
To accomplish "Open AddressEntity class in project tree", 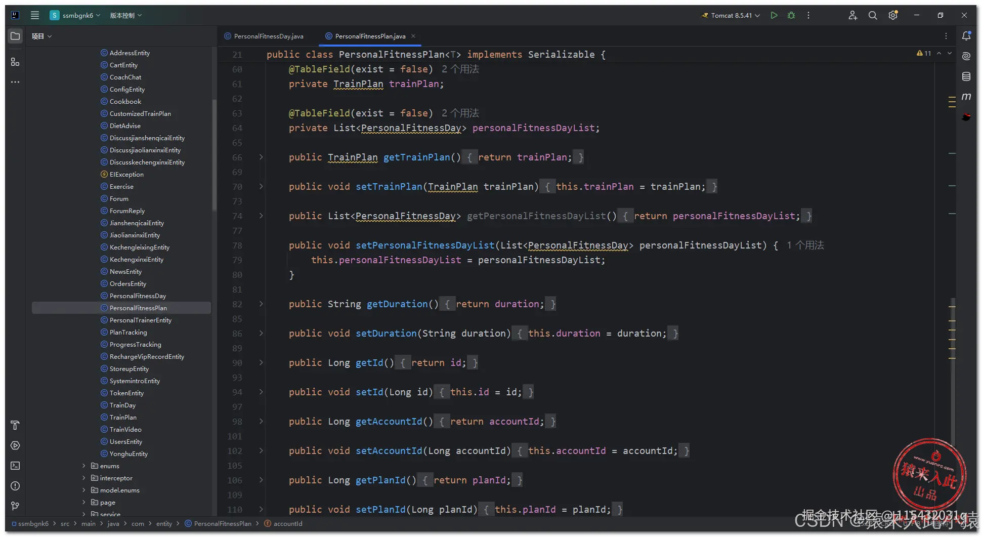I will click(130, 53).
